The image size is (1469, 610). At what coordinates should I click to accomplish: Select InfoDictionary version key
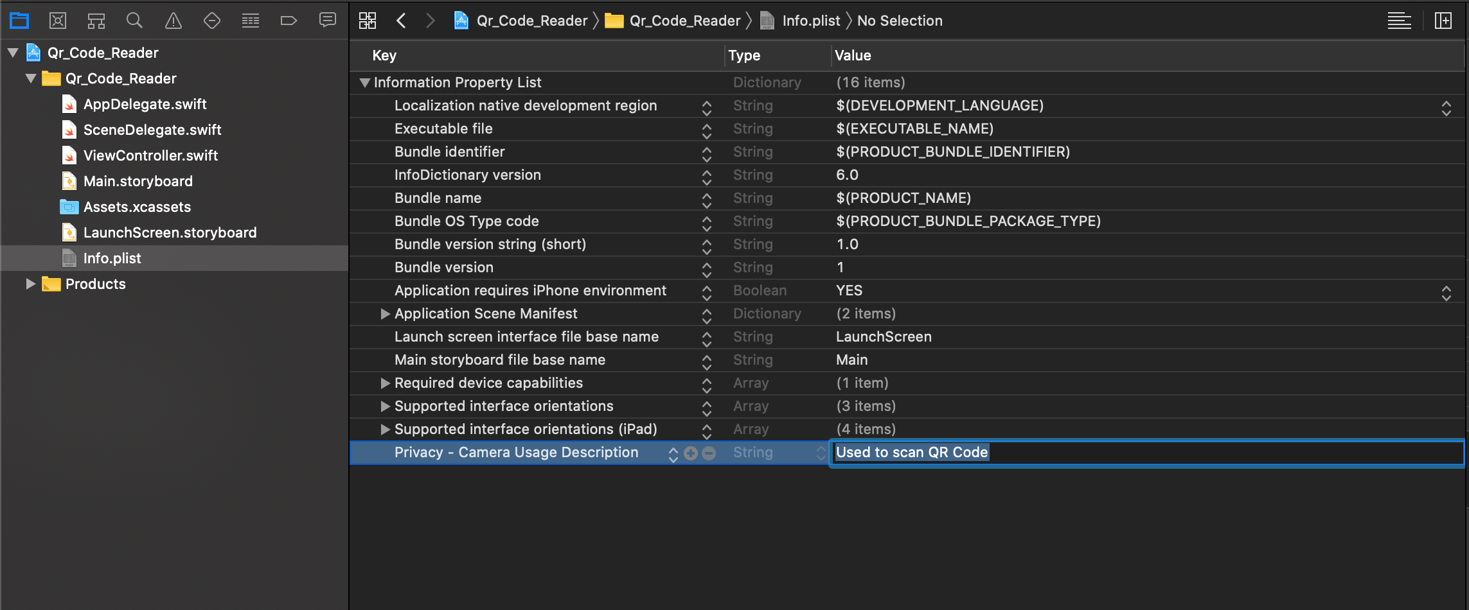pyautogui.click(x=468, y=175)
